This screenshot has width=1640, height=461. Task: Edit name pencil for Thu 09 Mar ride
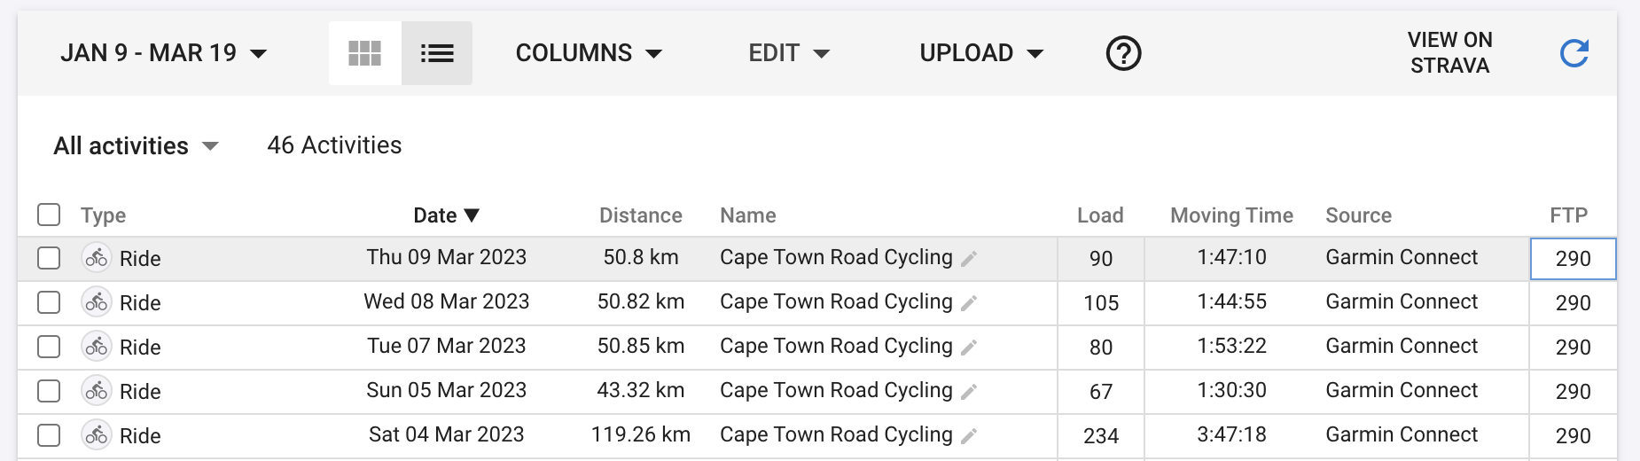(x=969, y=259)
